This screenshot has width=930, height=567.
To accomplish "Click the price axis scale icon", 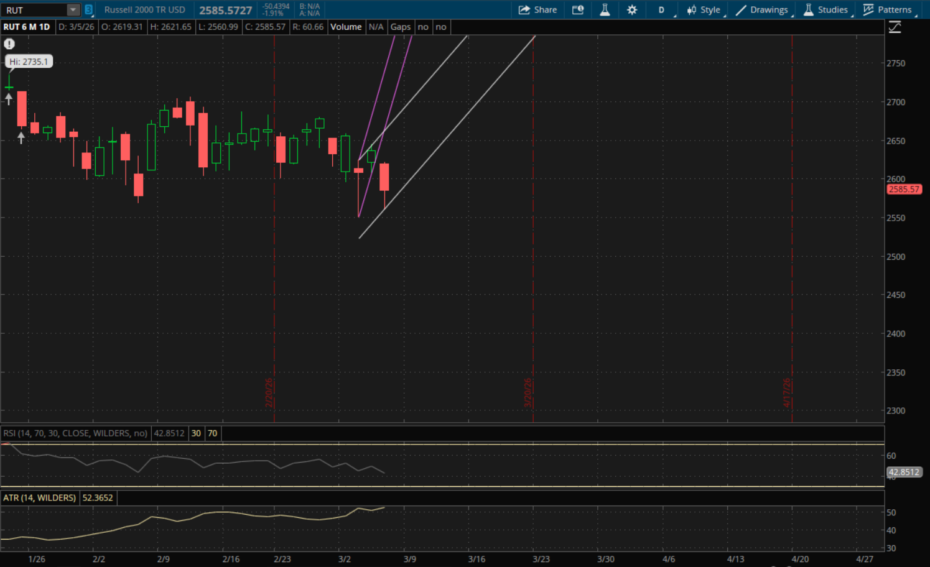I will (x=895, y=27).
